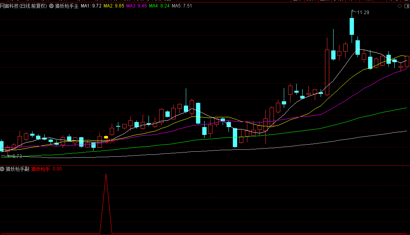Click the yellow signal candle
This screenshot has height=235, width=410.
click(x=106, y=137)
